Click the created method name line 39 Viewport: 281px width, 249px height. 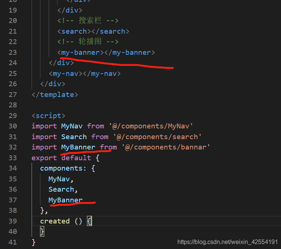pos(55,221)
